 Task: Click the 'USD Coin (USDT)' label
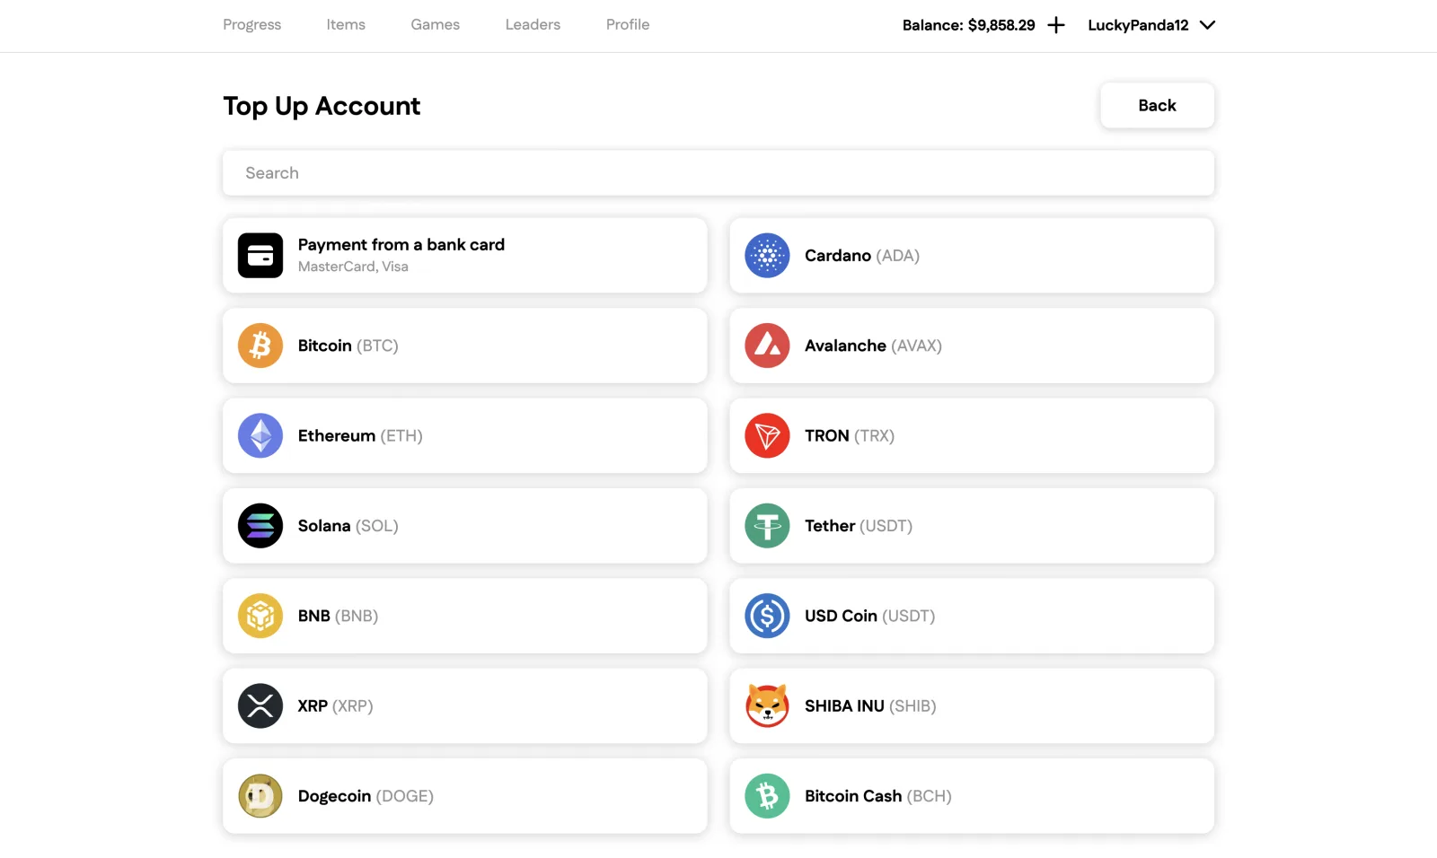[870, 617]
